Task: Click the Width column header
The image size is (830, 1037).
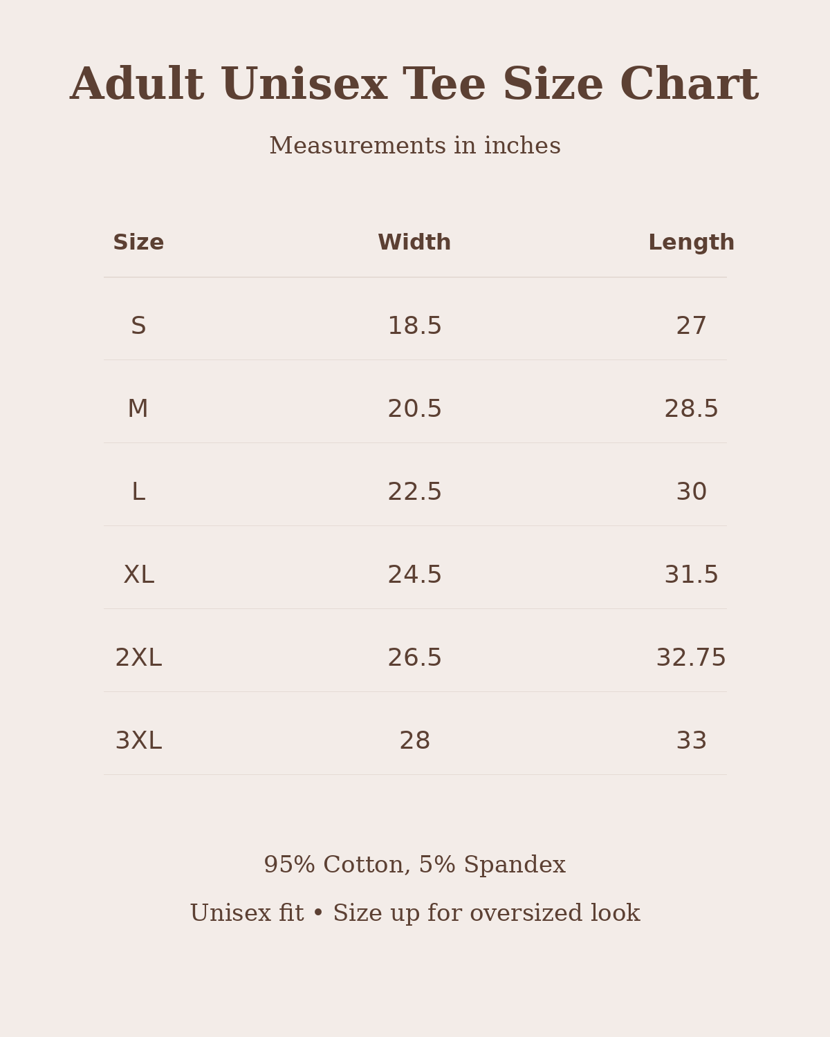Action: [x=414, y=243]
